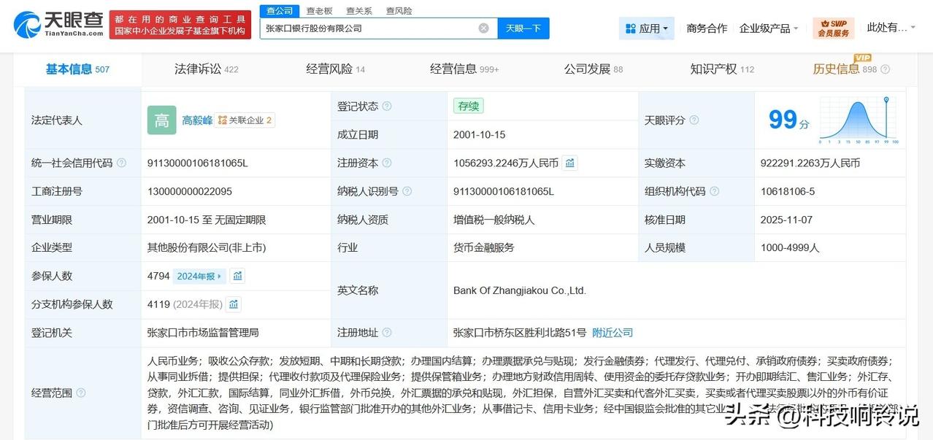
Task: Click help icon beside 经营范围
Action: coord(82,393)
